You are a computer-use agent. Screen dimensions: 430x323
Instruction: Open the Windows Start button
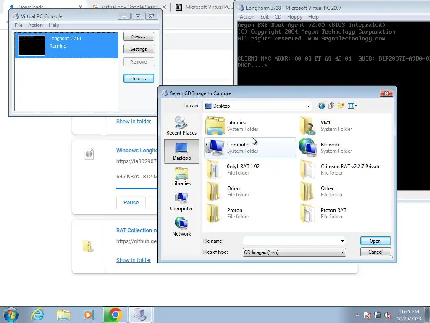11,315
